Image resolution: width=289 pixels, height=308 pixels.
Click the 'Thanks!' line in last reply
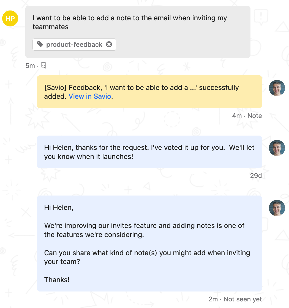click(x=57, y=280)
